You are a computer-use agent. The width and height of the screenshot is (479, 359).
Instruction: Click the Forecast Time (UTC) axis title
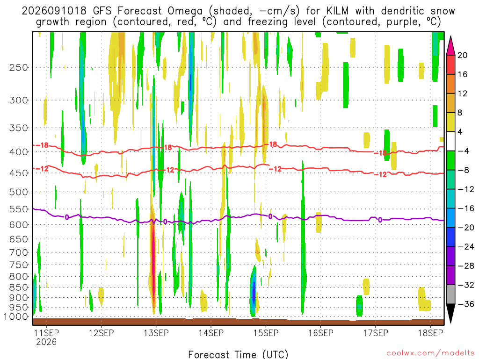pos(238,354)
